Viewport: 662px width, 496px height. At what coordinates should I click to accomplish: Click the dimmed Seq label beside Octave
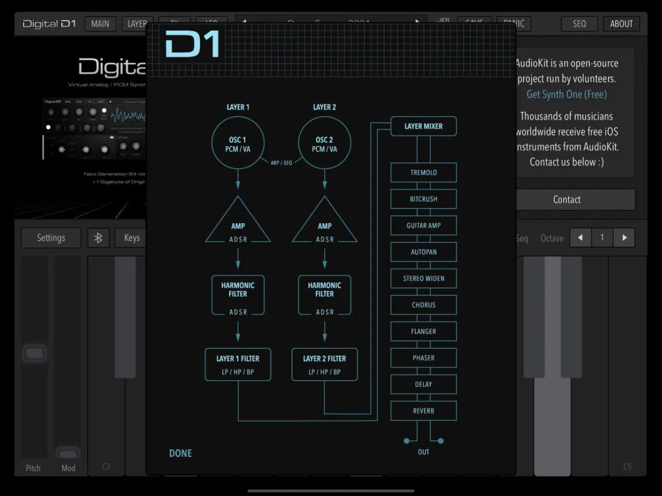(x=522, y=238)
